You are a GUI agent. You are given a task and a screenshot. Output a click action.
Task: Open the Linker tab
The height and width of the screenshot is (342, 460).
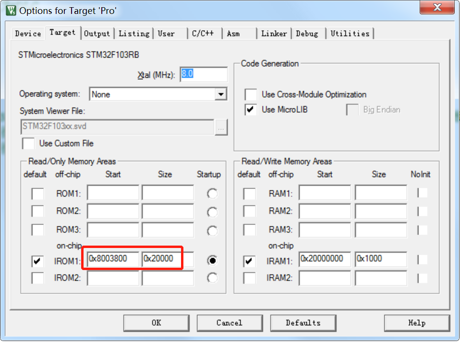(x=274, y=34)
